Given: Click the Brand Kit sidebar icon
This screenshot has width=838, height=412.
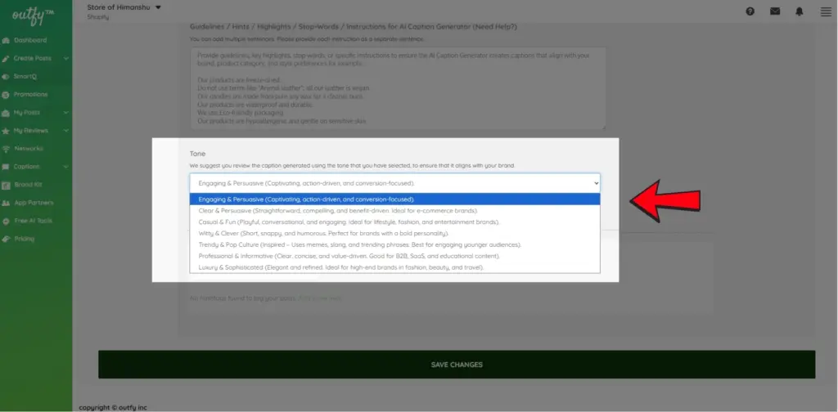Looking at the screenshot, I should coord(7,185).
